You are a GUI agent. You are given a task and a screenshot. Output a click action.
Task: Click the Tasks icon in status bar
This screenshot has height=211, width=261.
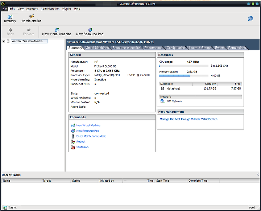coord(5,207)
